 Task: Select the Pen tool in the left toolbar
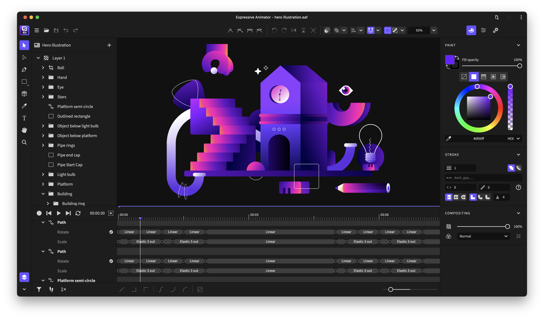click(x=24, y=70)
